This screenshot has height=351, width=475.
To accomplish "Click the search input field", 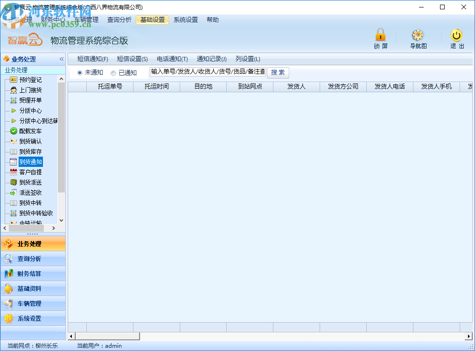I will [x=208, y=72].
